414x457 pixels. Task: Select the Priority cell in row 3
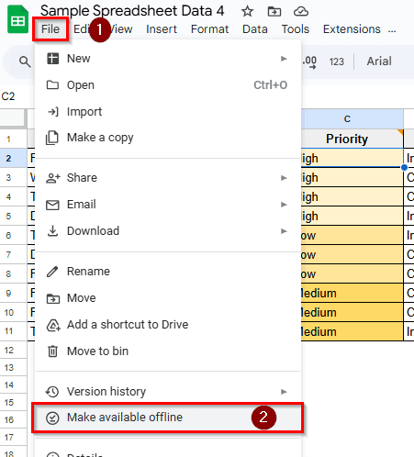[x=352, y=177]
